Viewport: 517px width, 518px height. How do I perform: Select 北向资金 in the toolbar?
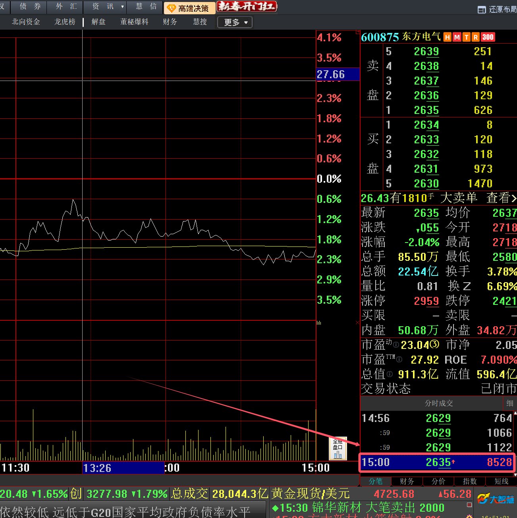point(26,22)
